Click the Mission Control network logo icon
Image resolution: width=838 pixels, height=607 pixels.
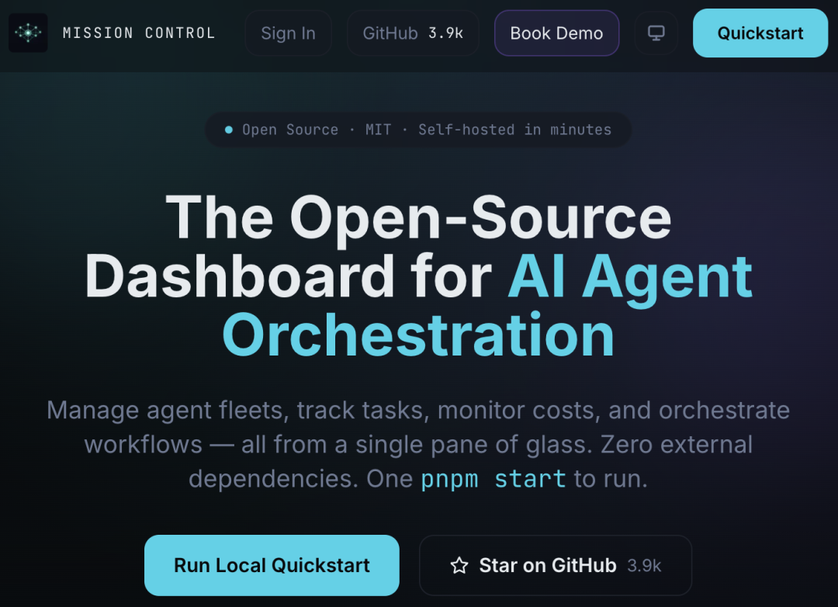[x=29, y=33]
